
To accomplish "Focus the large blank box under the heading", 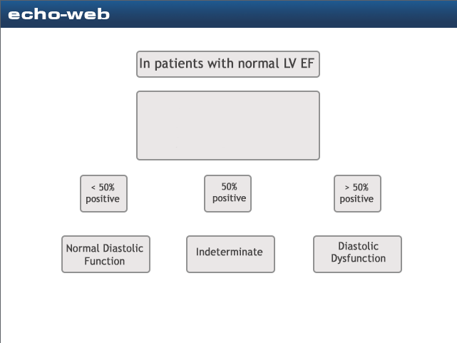I will [x=228, y=126].
